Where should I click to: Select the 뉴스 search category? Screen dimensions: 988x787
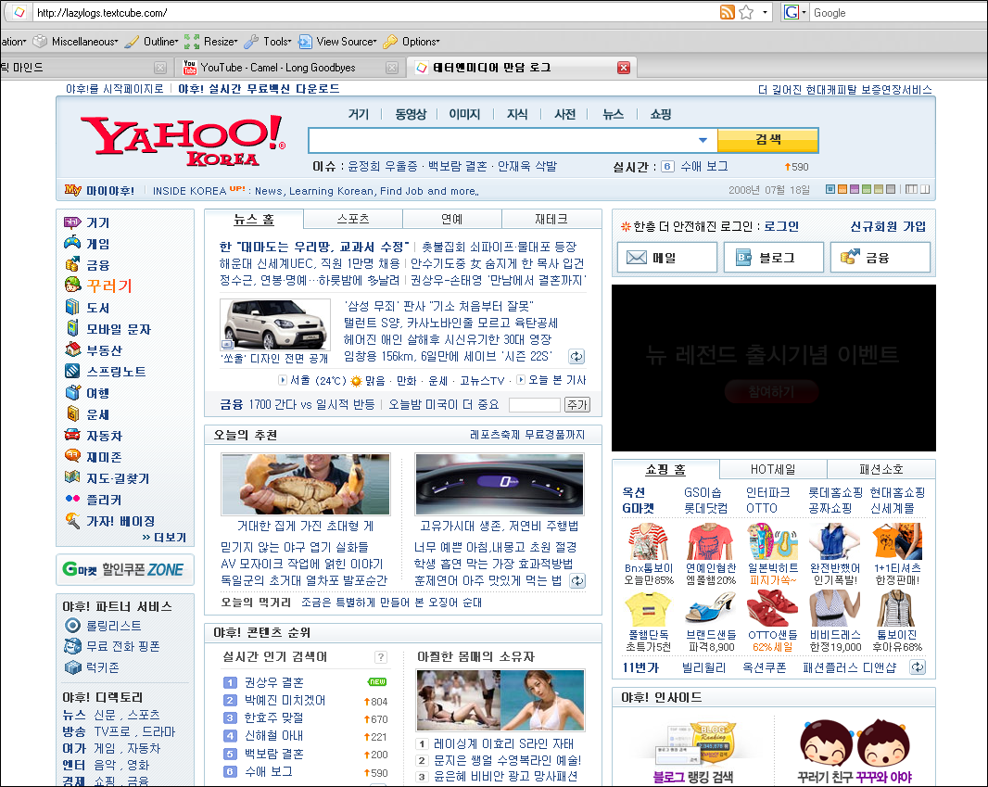[x=613, y=114]
